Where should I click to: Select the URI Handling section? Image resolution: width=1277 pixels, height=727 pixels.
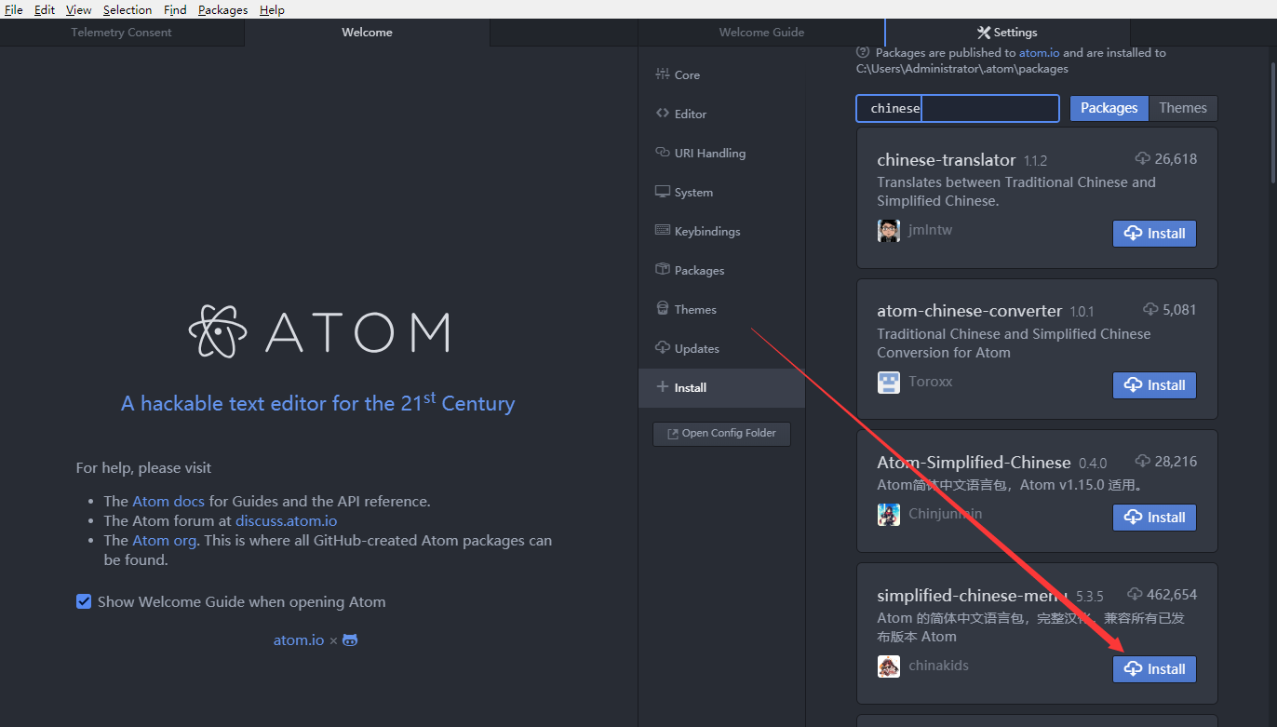point(709,153)
